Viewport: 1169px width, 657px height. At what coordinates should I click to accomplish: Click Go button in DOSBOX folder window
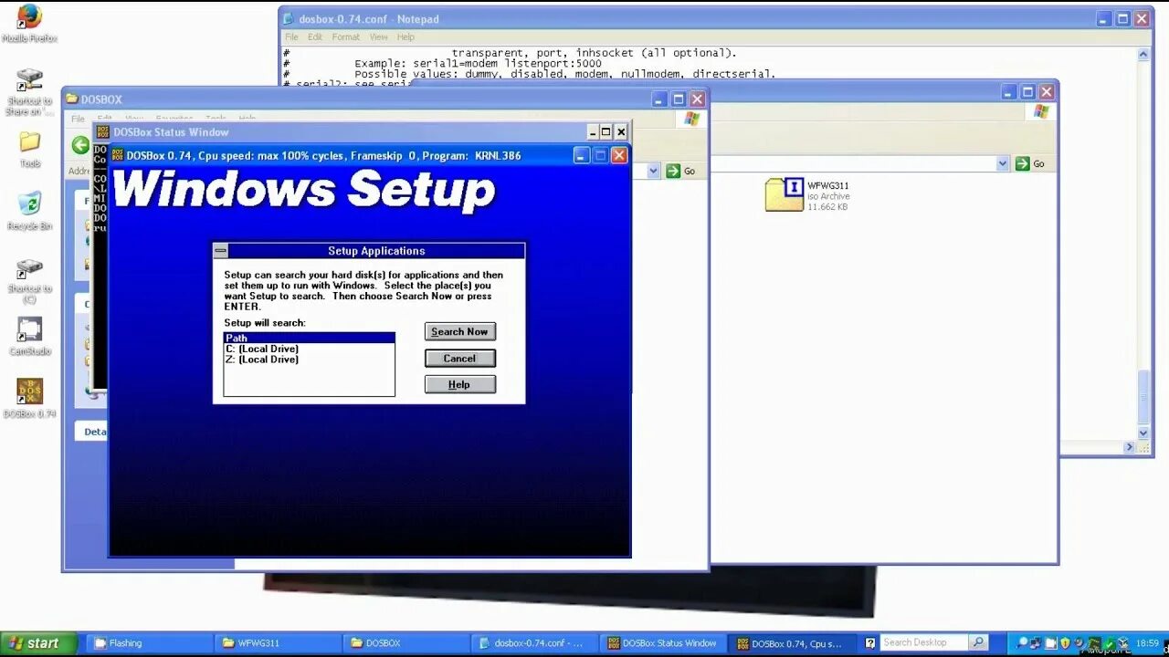680,171
